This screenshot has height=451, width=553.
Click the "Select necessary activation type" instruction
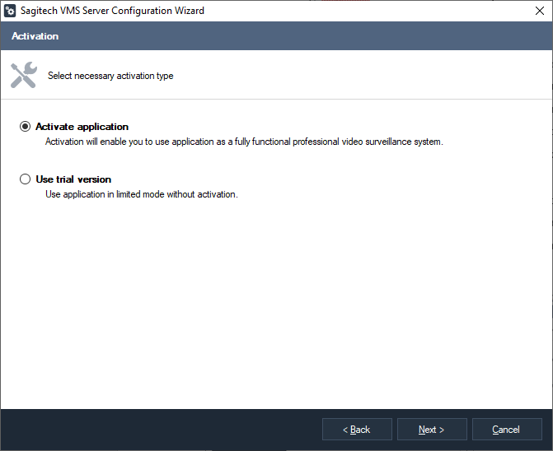110,76
